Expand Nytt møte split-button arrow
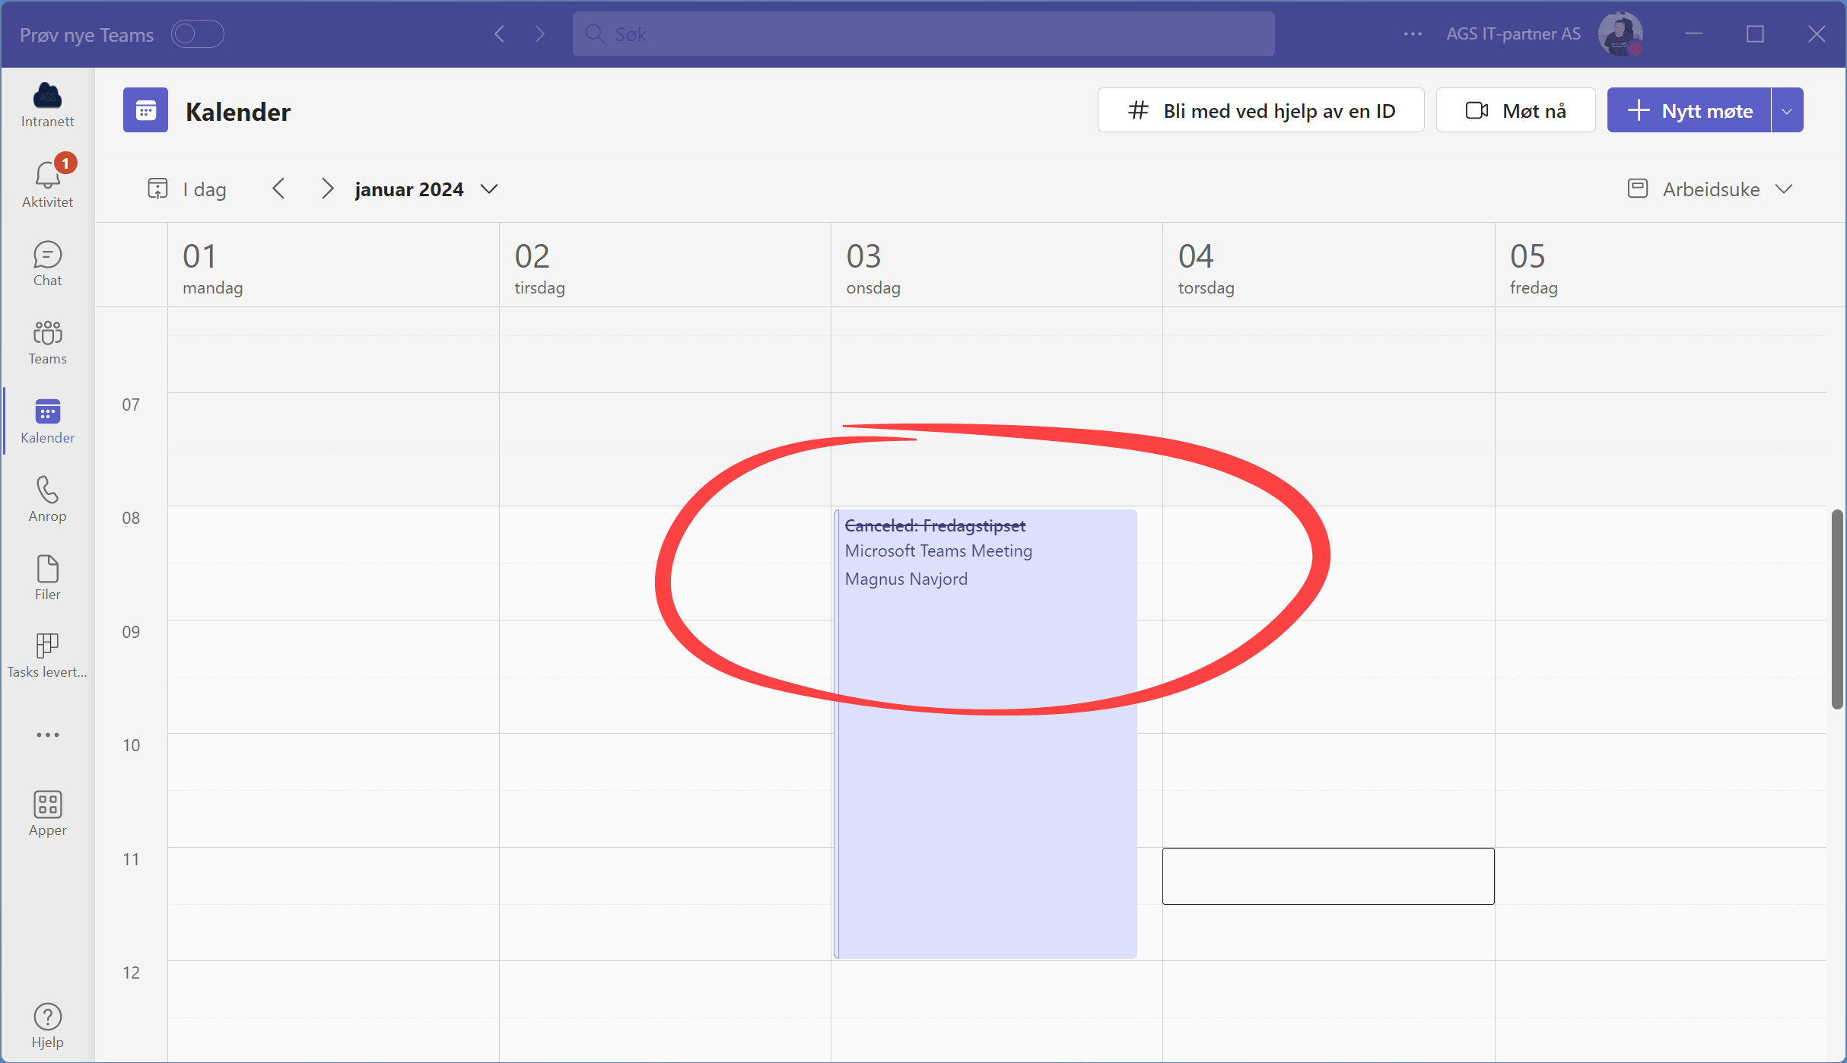This screenshot has width=1847, height=1063. pos(1787,111)
